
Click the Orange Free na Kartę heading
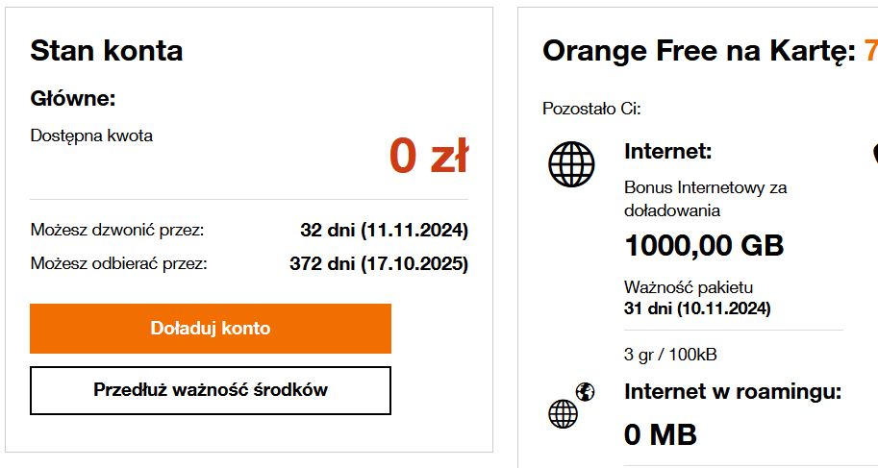(698, 50)
